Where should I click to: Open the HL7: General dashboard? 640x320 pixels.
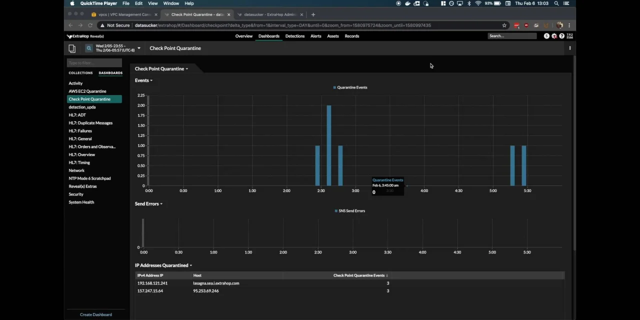[80, 139]
